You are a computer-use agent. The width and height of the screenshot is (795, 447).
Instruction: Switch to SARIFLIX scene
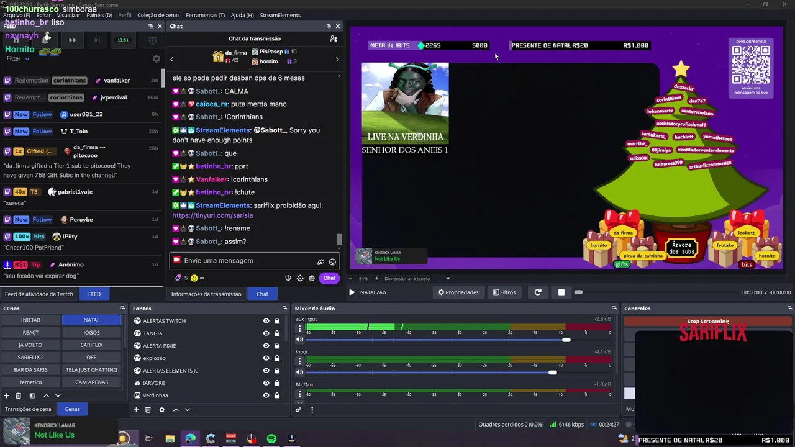91,345
